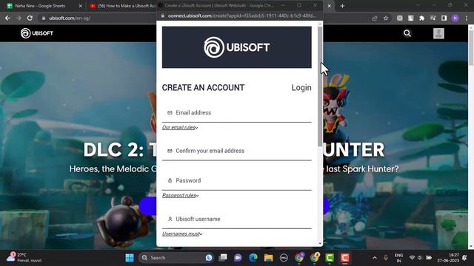The height and width of the screenshot is (266, 474).
Task: Open the Chrome three-dot menu
Action: [467, 18]
